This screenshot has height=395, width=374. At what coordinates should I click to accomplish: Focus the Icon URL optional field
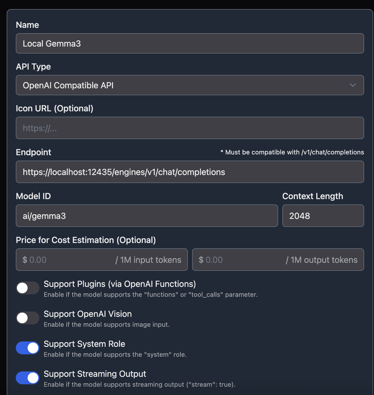[190, 128]
